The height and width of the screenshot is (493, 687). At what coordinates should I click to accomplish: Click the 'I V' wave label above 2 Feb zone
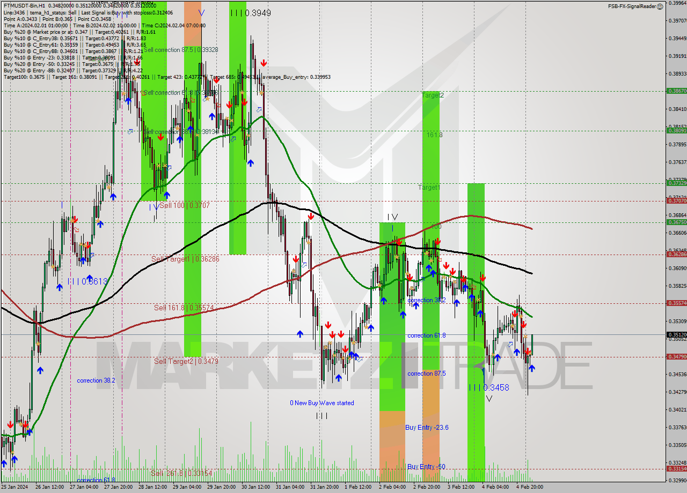point(392,217)
